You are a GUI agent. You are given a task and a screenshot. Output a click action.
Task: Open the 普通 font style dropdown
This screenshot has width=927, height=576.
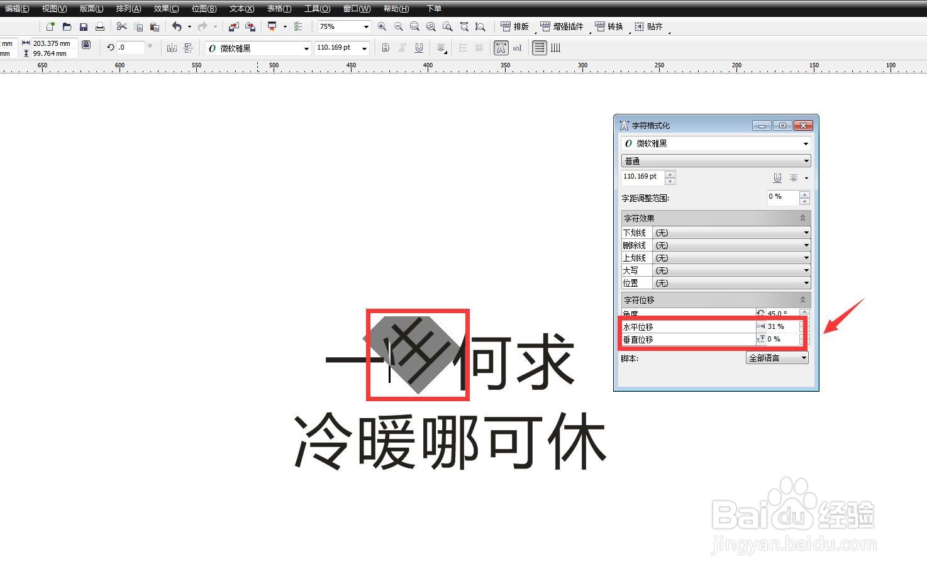click(x=716, y=161)
